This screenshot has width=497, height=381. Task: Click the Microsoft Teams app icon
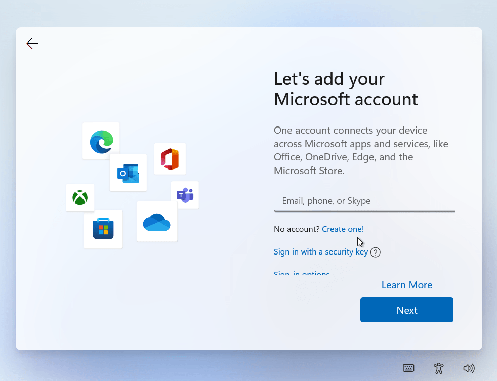coord(185,195)
